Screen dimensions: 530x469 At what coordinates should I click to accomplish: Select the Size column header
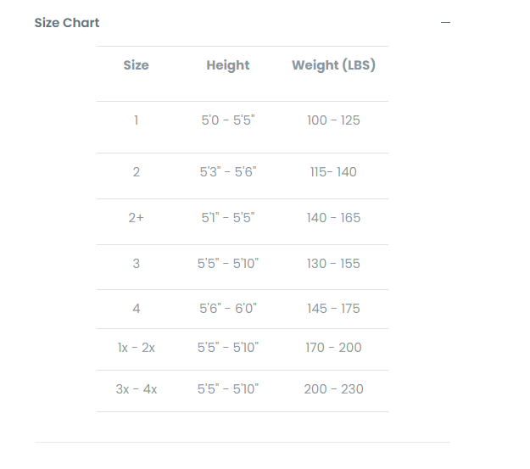[x=136, y=65]
